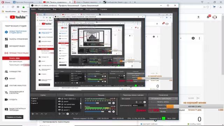Open YouTube upload video icon
Screen dimensions: 224x126
tap(198, 17)
